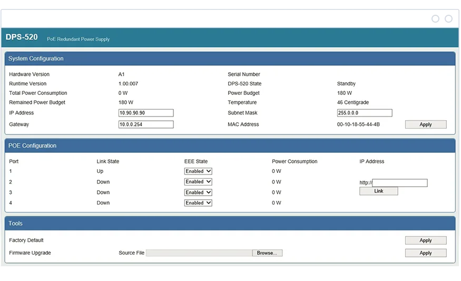
Task: Click the PoE Redundant Power Supply subtitle
Action: 78,39
